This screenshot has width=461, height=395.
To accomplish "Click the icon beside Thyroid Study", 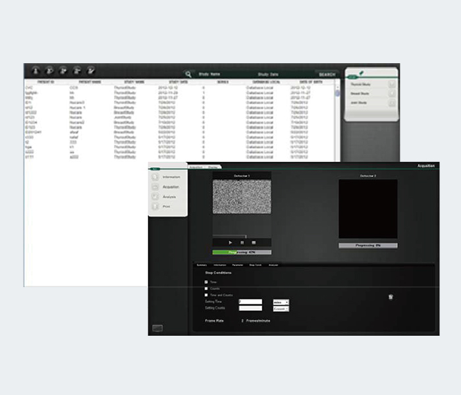I will (392, 84).
